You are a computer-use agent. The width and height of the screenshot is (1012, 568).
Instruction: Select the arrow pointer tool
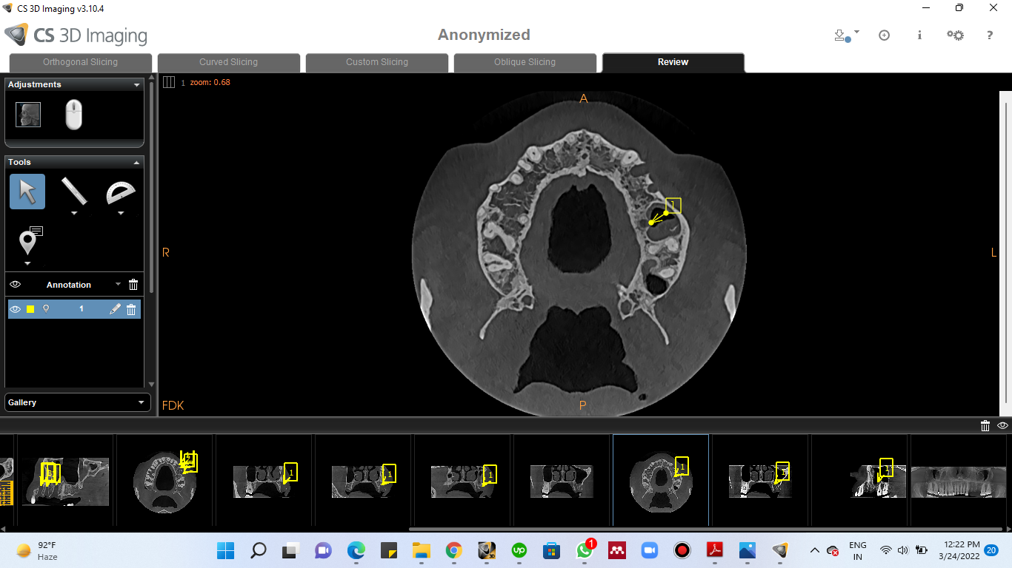coord(27,192)
